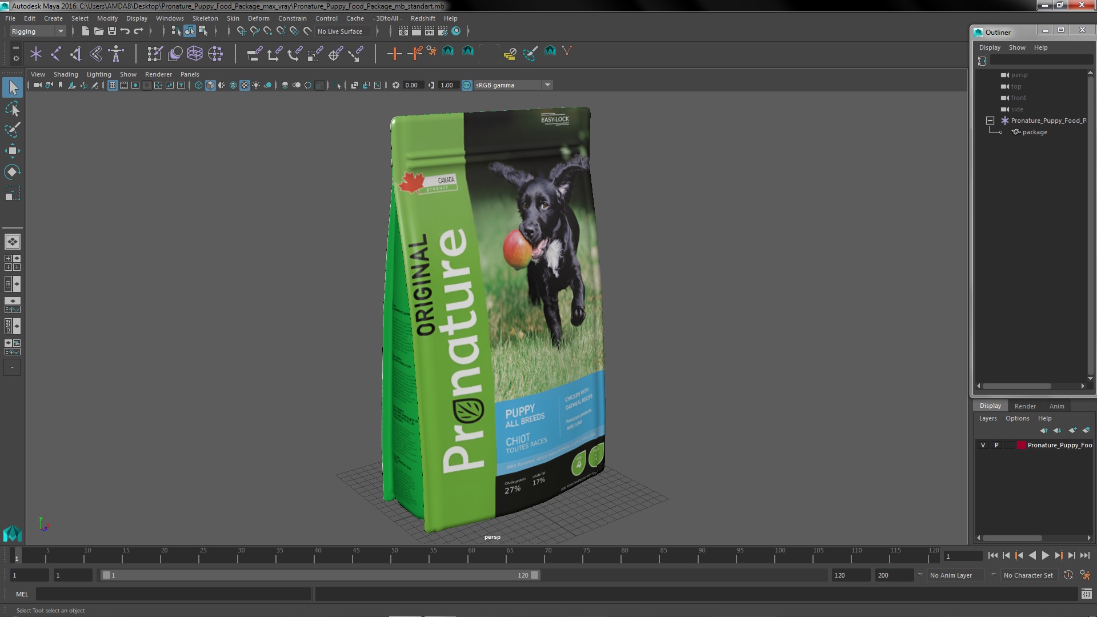Open the viewport Renderer menu
1097x617 pixels.
(158, 74)
